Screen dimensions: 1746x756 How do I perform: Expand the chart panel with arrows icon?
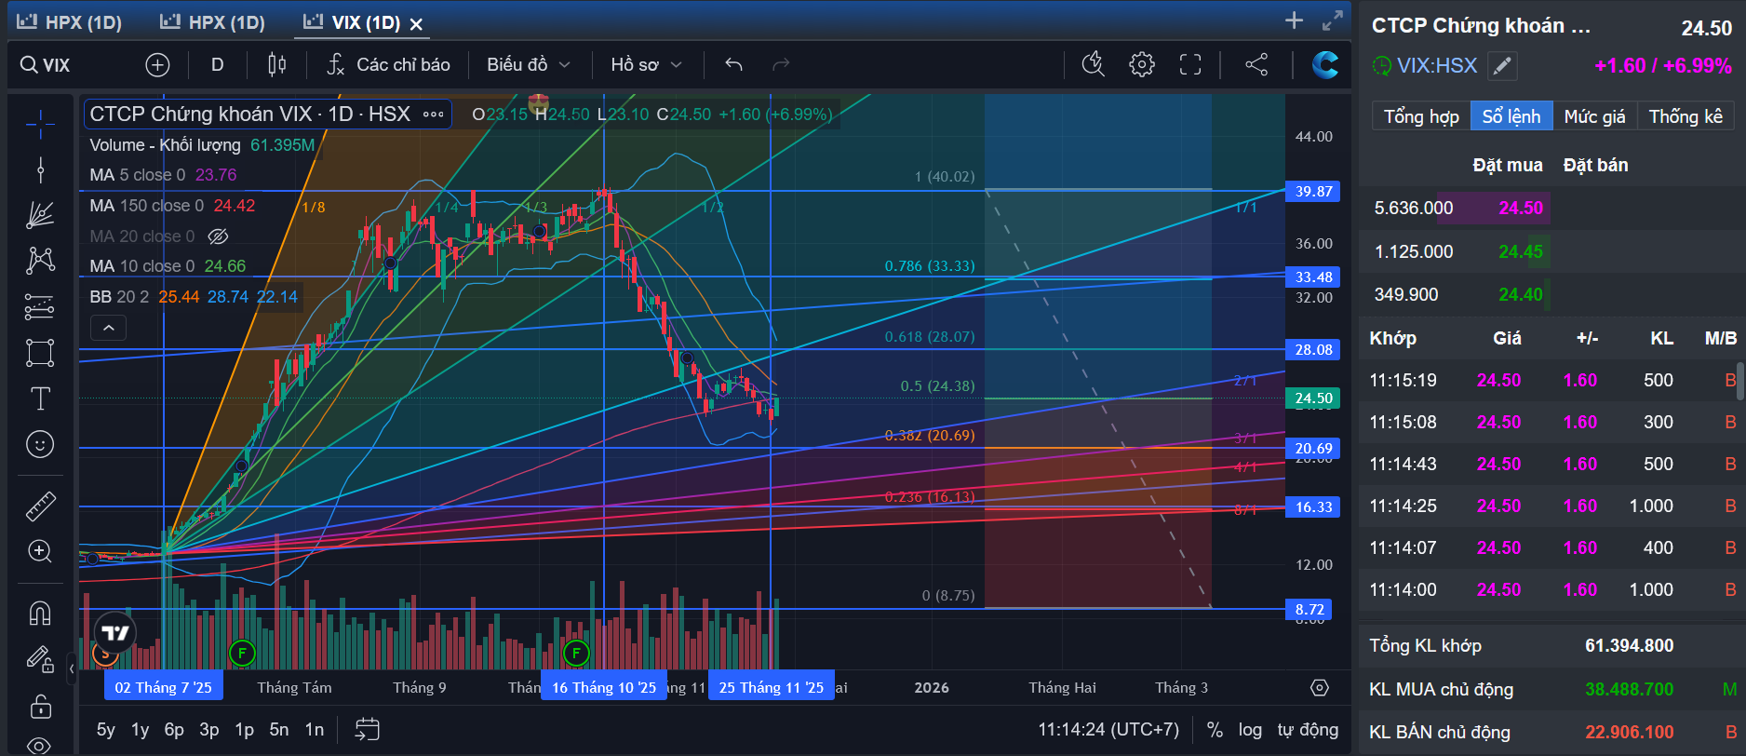click(x=1333, y=20)
